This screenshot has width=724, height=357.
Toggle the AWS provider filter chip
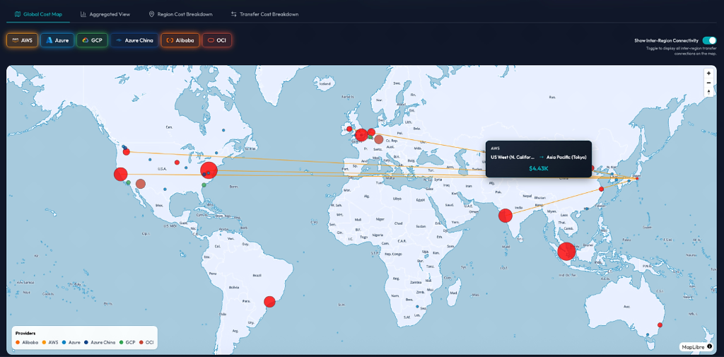(x=22, y=40)
